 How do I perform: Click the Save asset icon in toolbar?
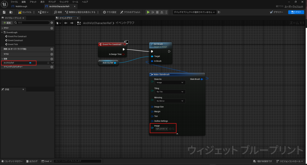[4, 12]
